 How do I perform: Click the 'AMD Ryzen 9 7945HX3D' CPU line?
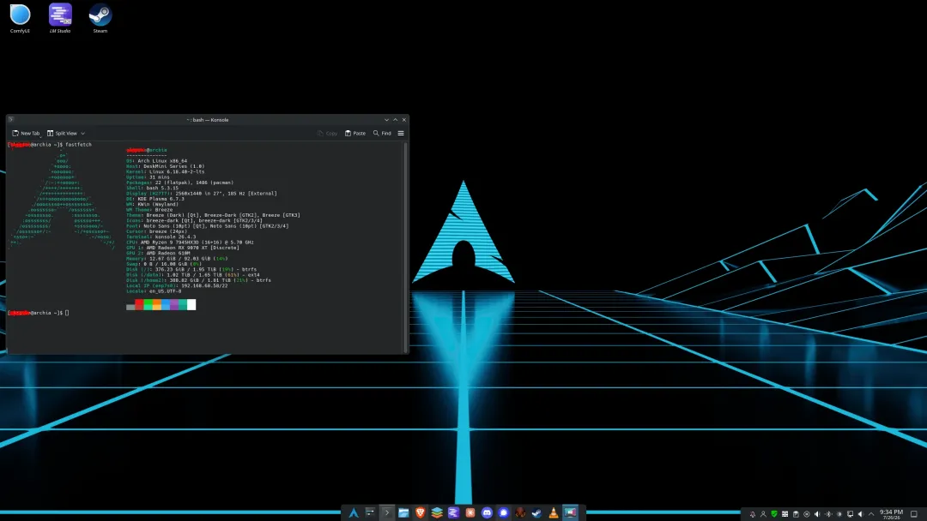point(190,243)
